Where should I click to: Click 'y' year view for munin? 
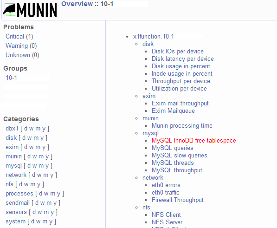tap(47, 156)
